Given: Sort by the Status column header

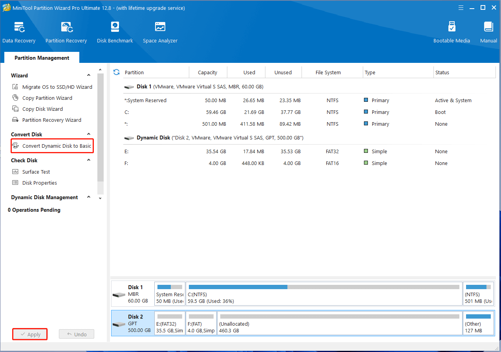Looking at the screenshot, I should pos(464,72).
